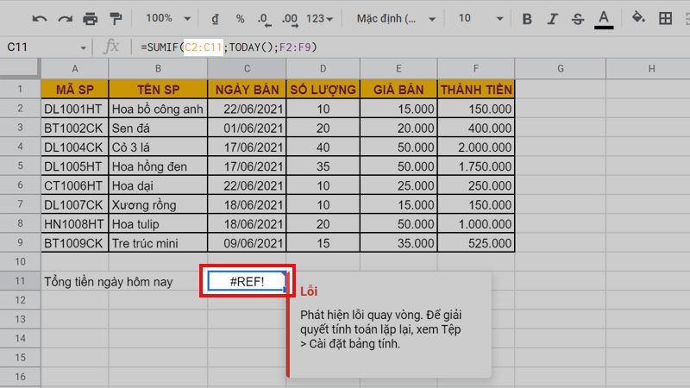Select cell CT1006HT
Screen dimensions: 690x388
click(x=75, y=185)
